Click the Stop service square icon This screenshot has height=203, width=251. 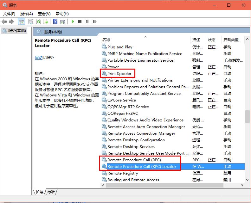tap(80, 22)
